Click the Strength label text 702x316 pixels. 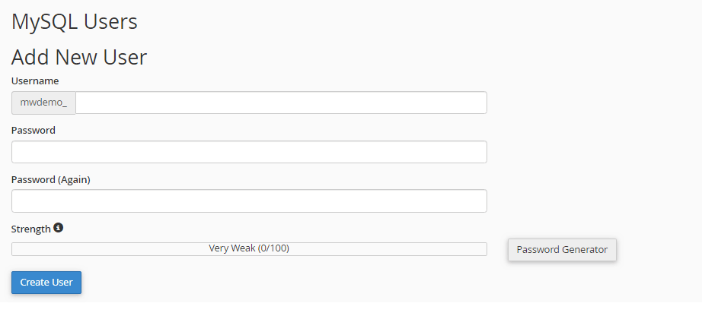[x=31, y=229]
